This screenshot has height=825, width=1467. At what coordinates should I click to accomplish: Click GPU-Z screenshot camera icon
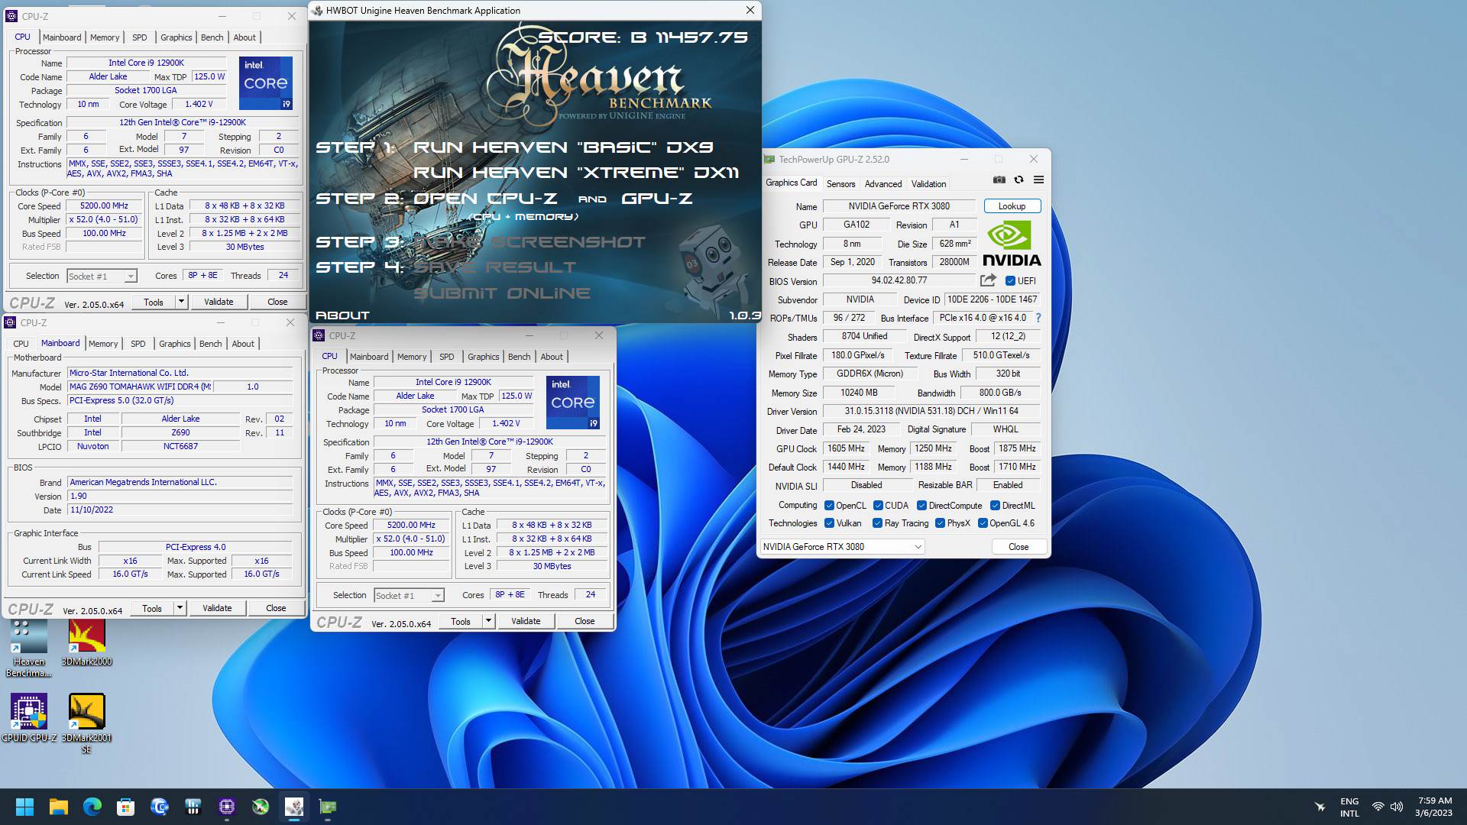[999, 180]
